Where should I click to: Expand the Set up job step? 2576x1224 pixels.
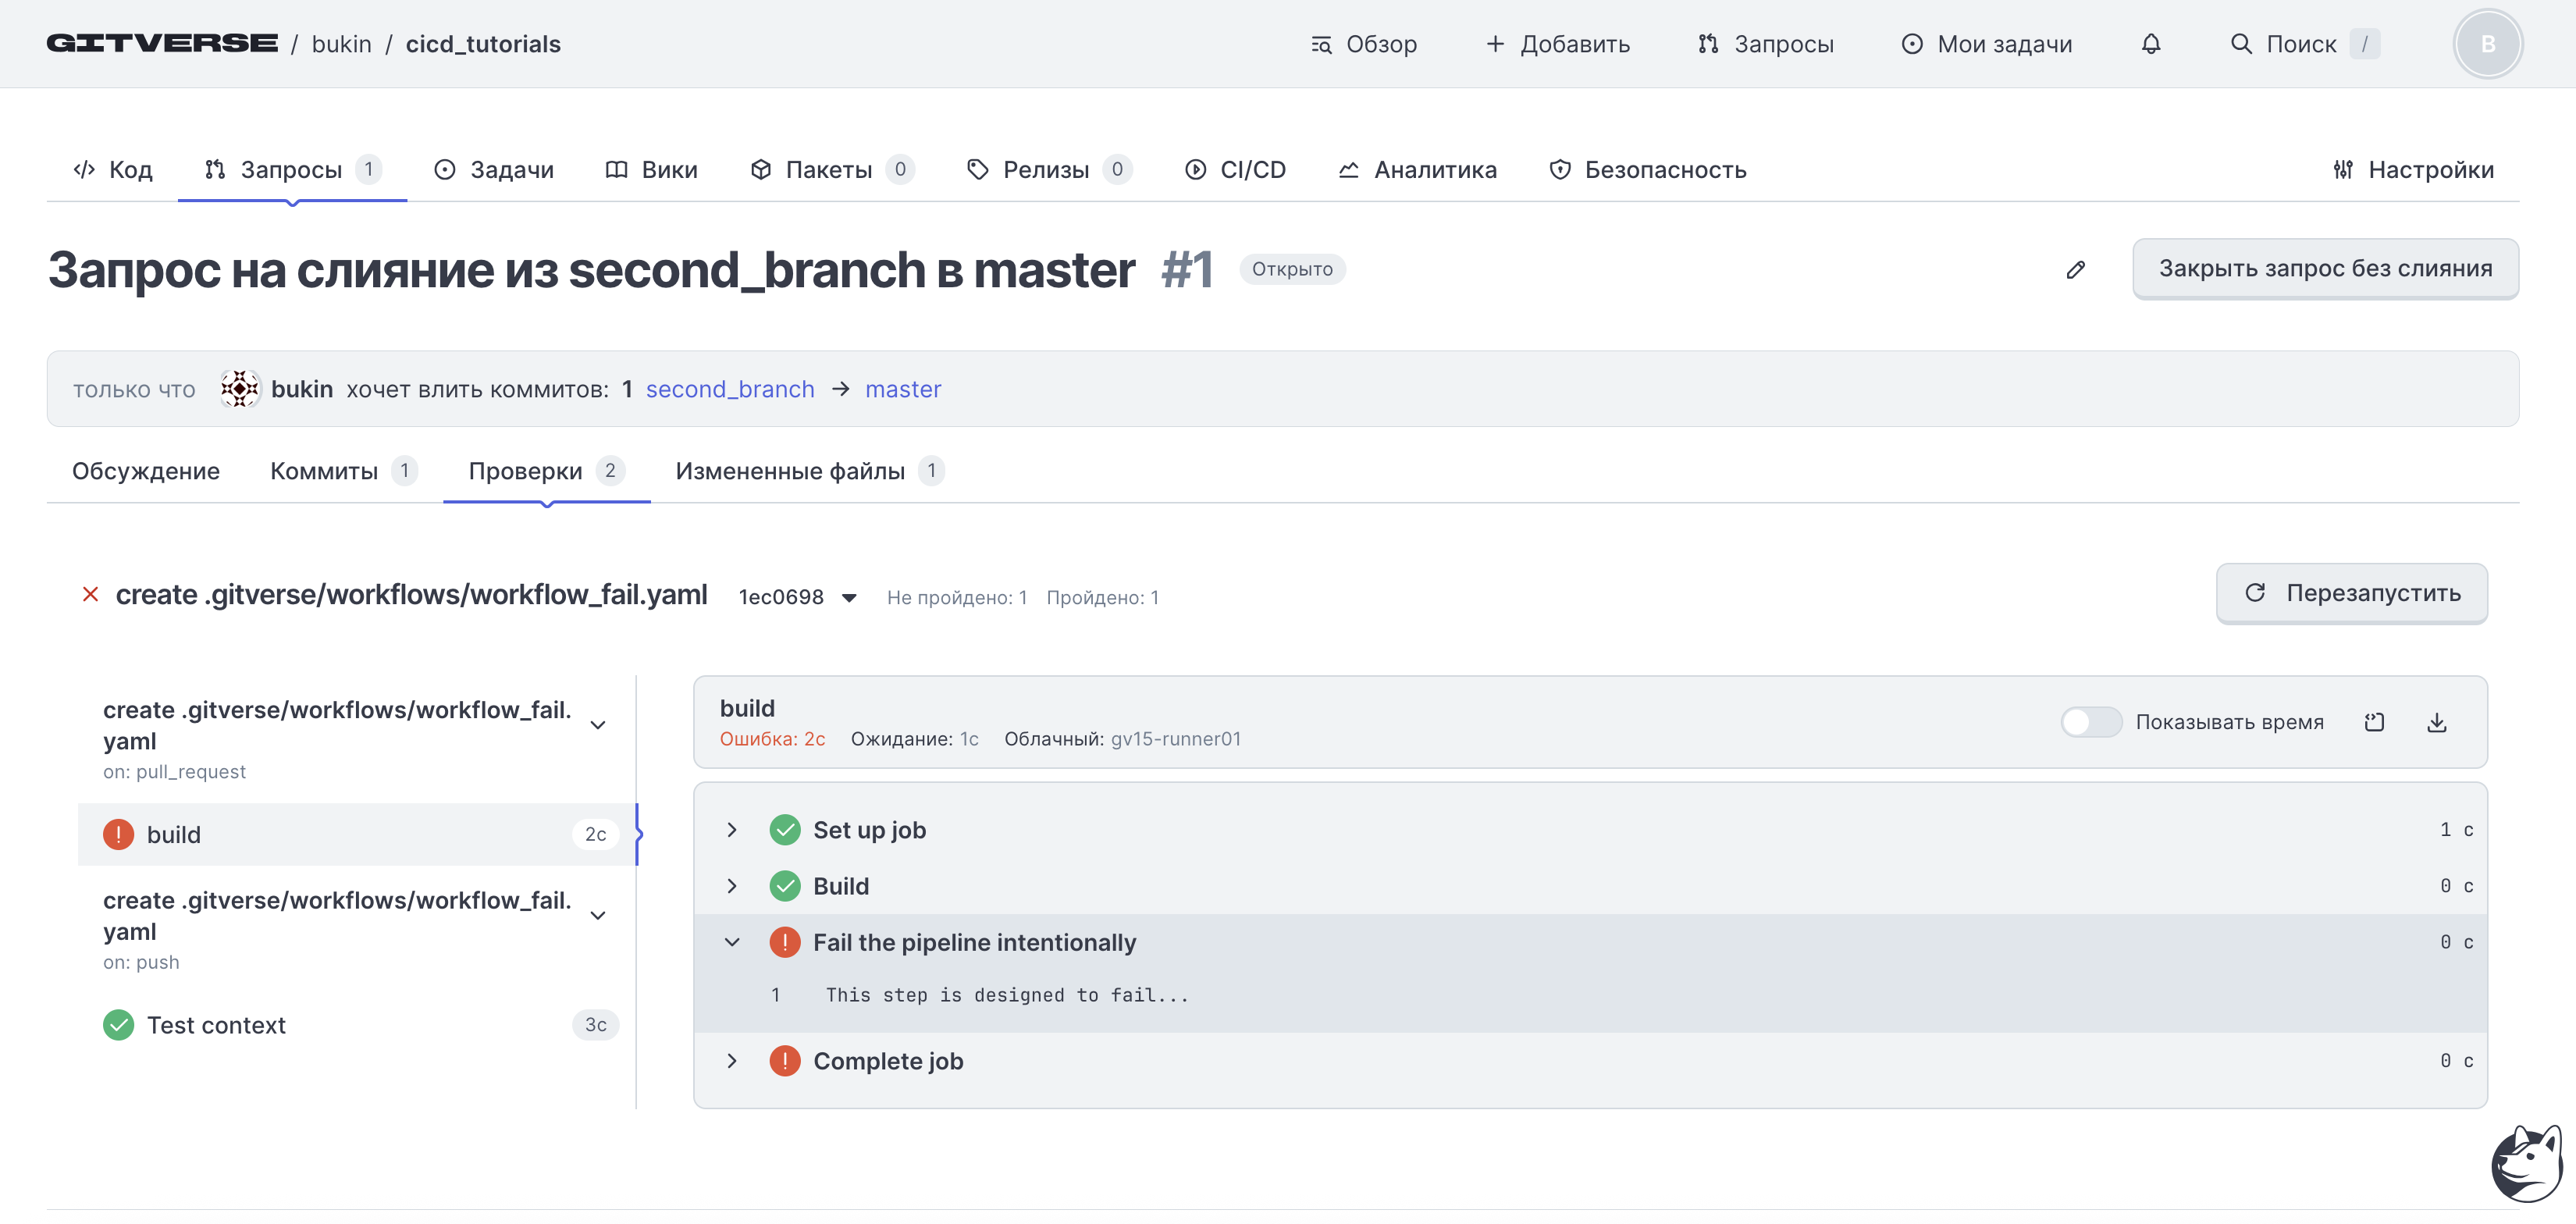click(732, 830)
